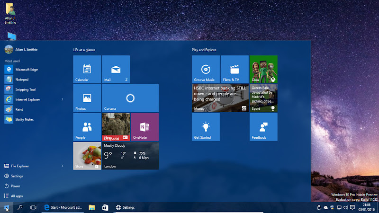Image resolution: width=379 pixels, height=213 pixels.
Task: Open the Calendar tile
Action: (87, 69)
